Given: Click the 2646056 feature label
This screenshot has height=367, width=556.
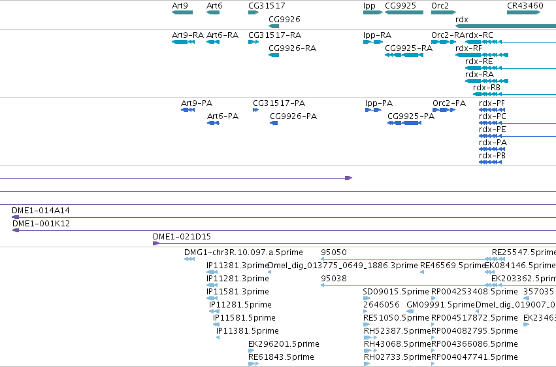Looking at the screenshot, I should click(x=382, y=305).
